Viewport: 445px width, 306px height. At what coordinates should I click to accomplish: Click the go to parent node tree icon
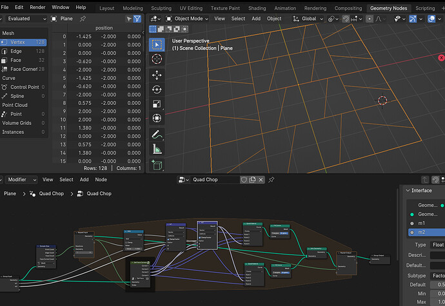(425, 180)
